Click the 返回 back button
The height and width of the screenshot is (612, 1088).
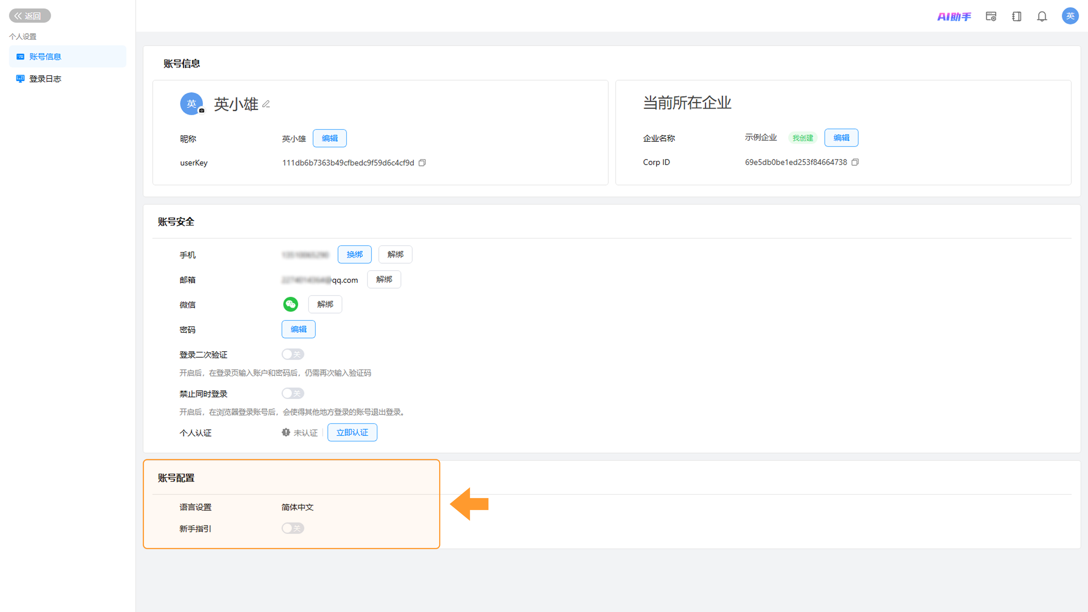[x=29, y=16]
